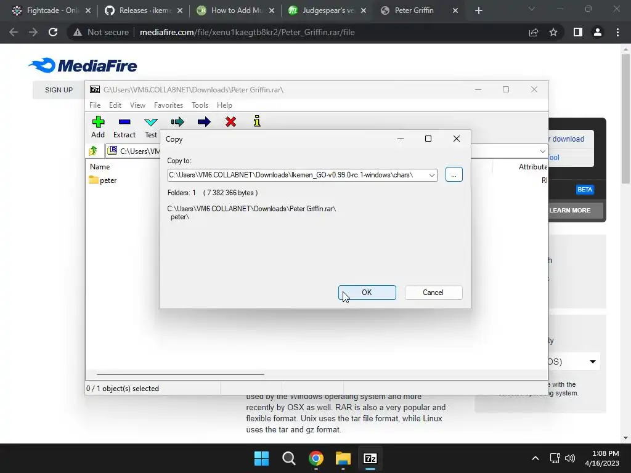The width and height of the screenshot is (631, 473).
Task: Close the Copy dialog with X
Action: click(x=457, y=139)
